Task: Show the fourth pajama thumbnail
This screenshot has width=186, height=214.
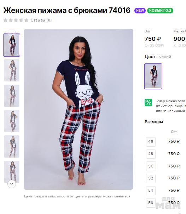Action: [12, 121]
